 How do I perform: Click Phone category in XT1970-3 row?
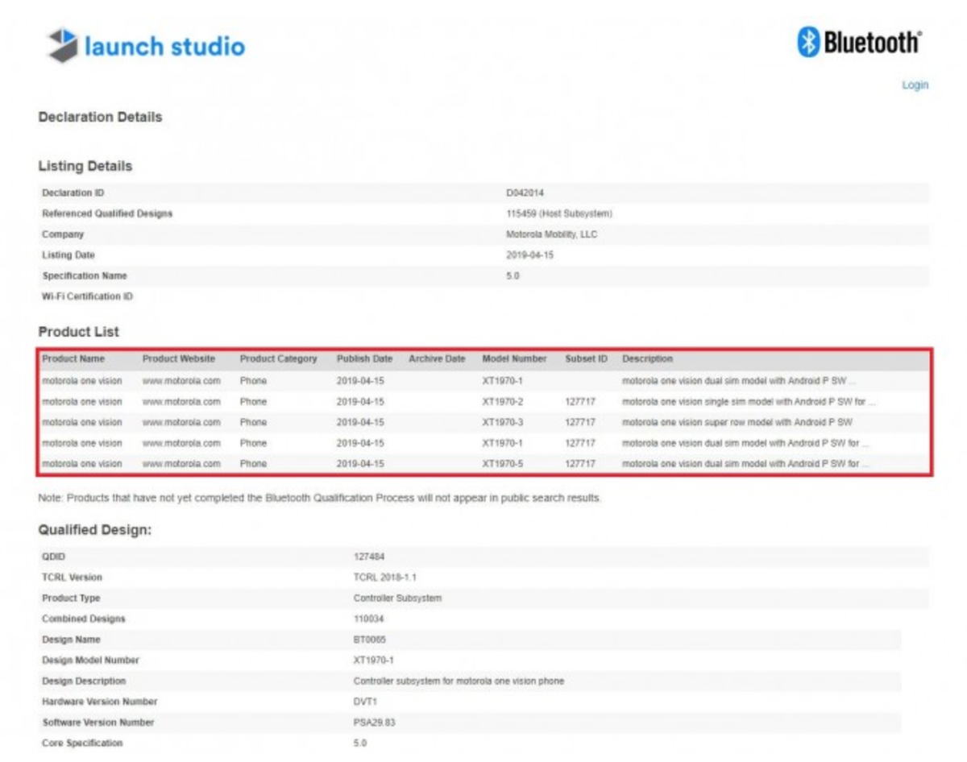pos(253,422)
